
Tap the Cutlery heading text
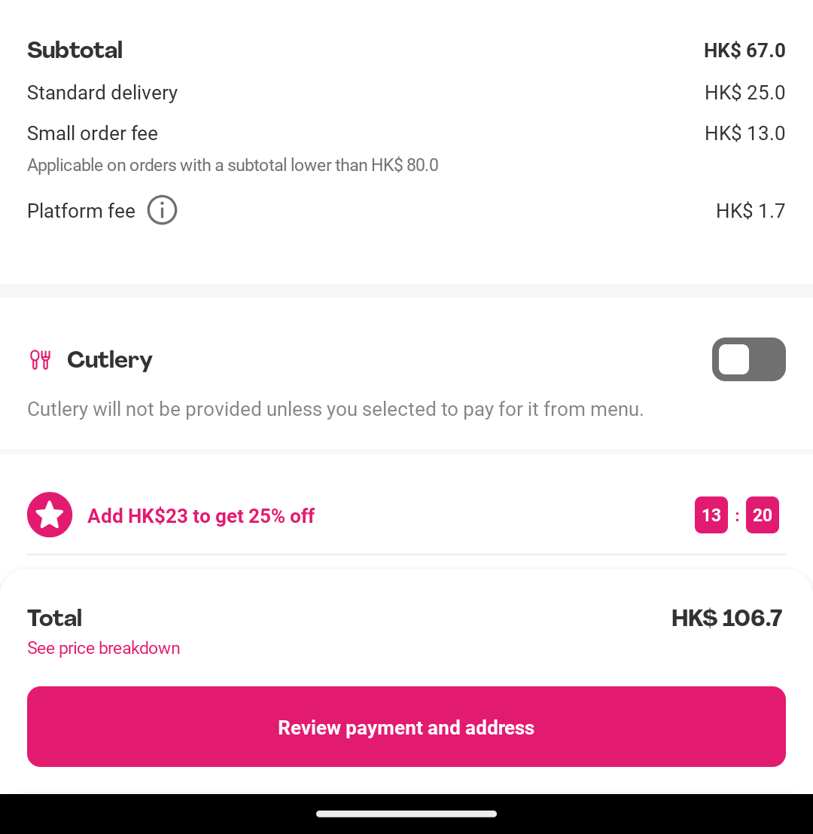[x=110, y=360]
